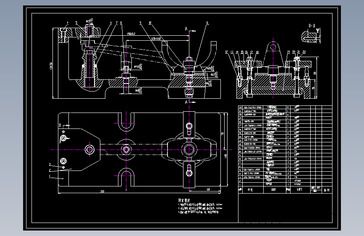
Task: Click the 190±0.2 dimension text
Action: (x=131, y=34)
